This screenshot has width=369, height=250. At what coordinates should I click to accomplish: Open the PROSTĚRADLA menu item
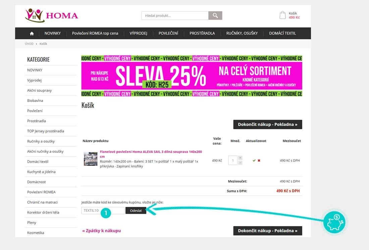click(202, 34)
